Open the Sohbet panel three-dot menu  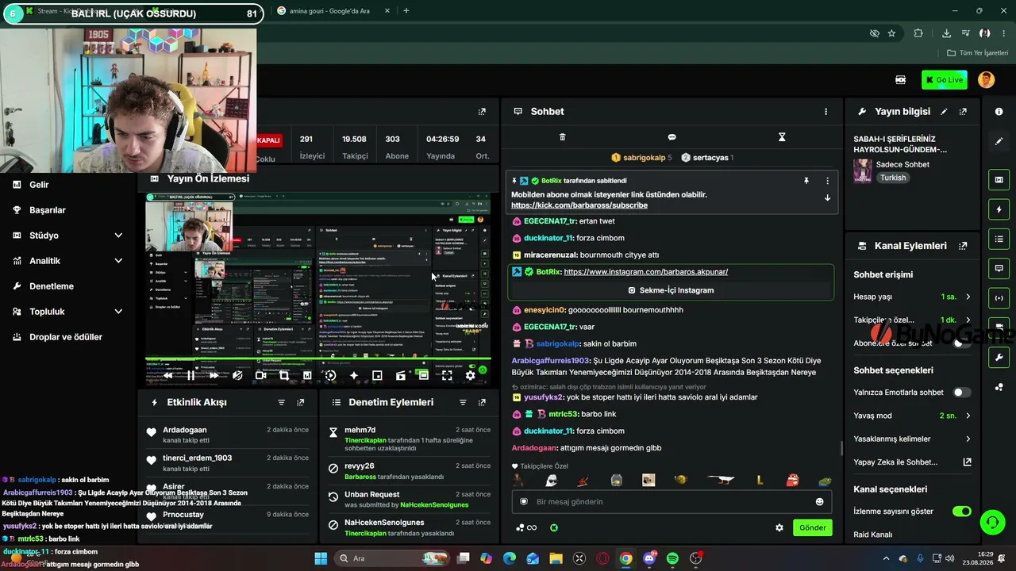[x=825, y=112]
